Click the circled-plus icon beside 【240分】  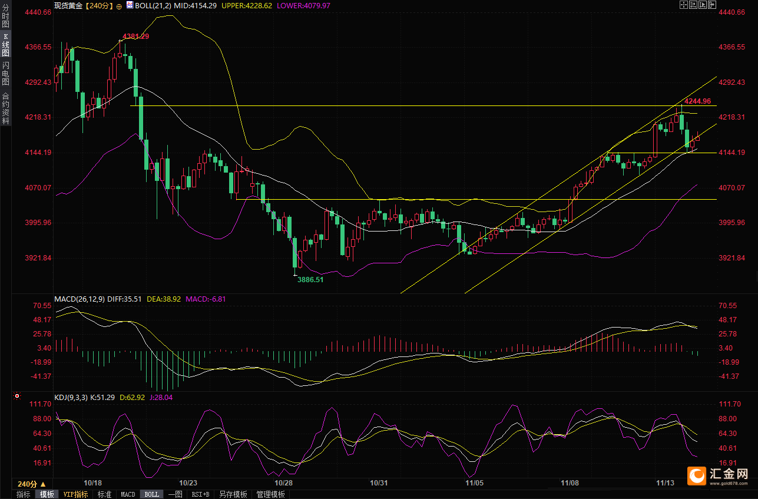119,5
